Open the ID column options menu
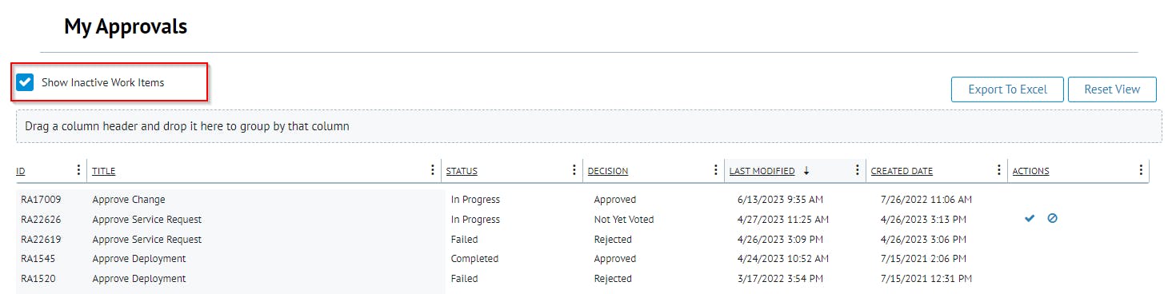This screenshot has width=1176, height=294. click(x=78, y=170)
